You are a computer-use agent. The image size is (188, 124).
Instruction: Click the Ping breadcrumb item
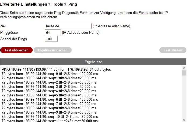pos(73,4)
